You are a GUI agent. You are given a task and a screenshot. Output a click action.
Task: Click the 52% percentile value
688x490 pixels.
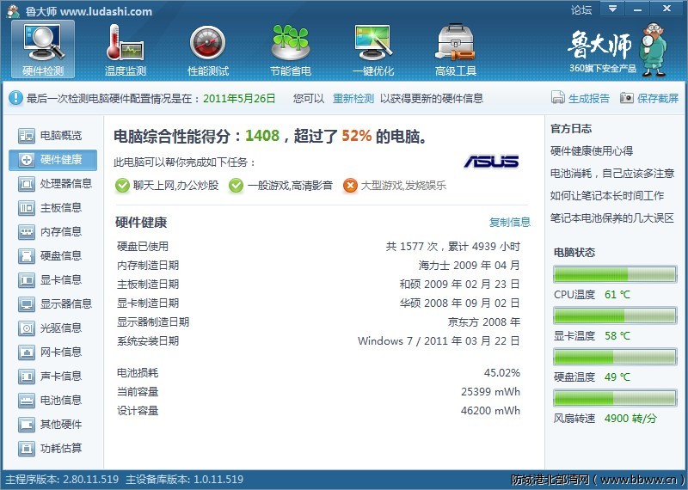[x=356, y=136]
